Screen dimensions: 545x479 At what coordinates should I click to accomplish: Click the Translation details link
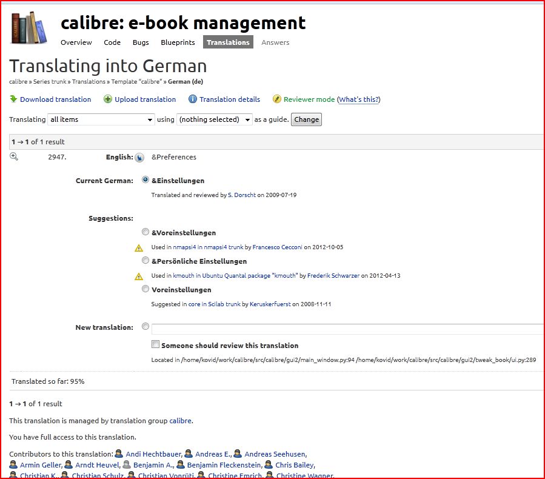[230, 99]
